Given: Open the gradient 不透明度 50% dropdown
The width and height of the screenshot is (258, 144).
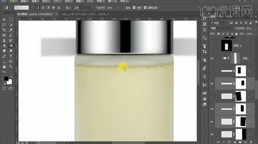Looking at the screenshot, I should 117,8.
